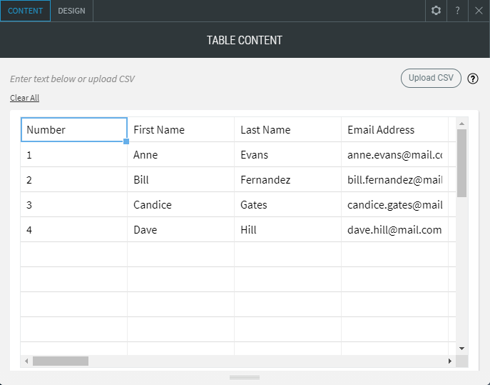Close the Table Content panel
The height and width of the screenshot is (385, 490).
click(x=479, y=11)
